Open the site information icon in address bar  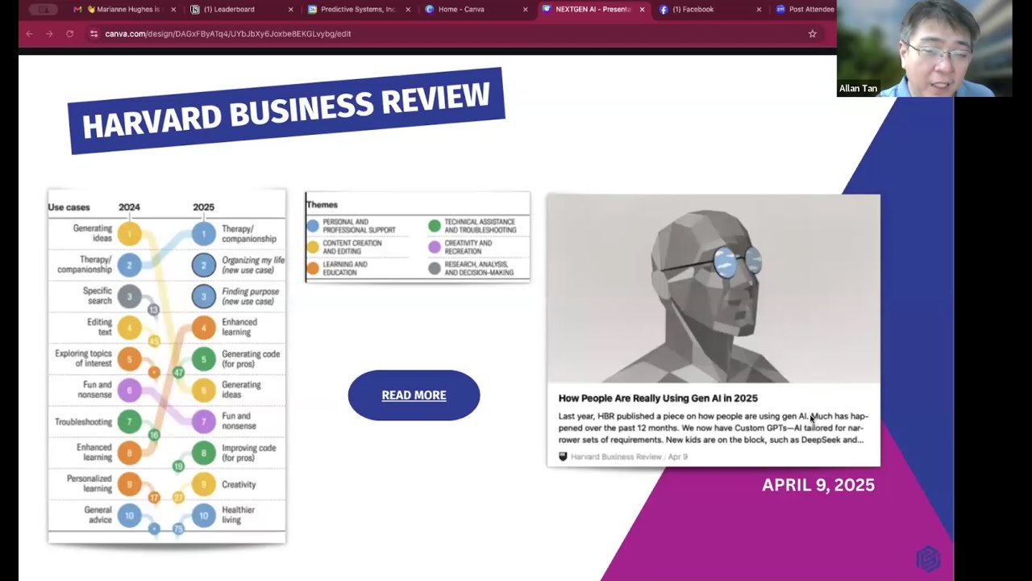pyautogui.click(x=94, y=34)
